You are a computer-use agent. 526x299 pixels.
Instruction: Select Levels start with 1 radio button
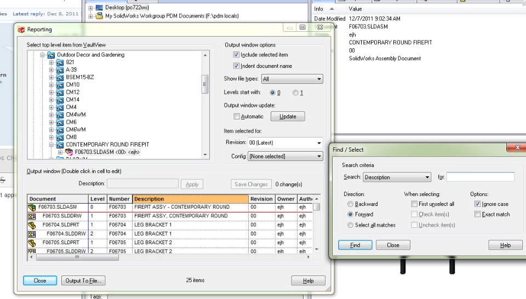[x=295, y=93]
